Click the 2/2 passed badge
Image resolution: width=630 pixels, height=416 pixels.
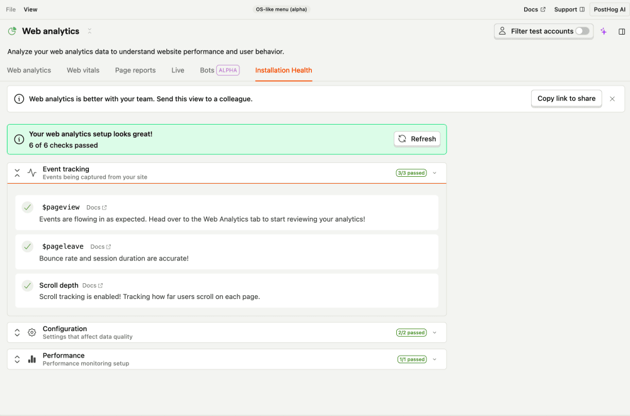(411, 332)
